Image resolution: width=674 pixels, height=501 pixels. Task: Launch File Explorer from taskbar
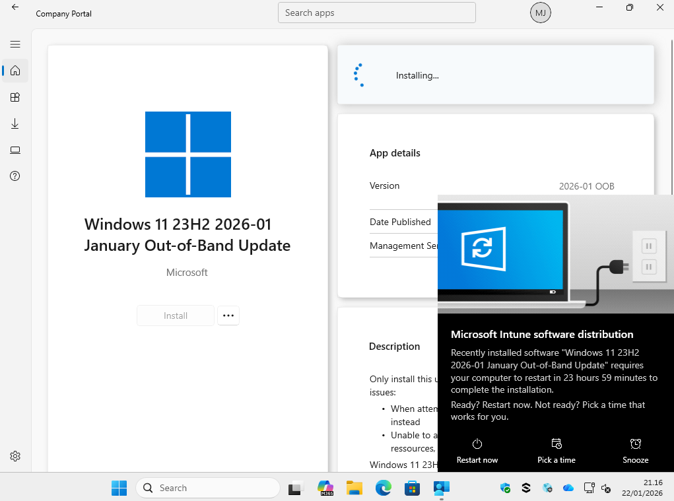(354, 488)
